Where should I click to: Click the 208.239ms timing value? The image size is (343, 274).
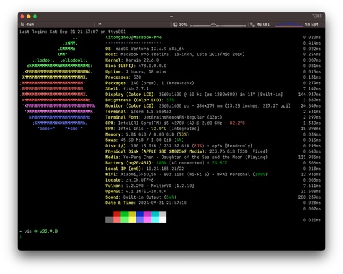coord(309,197)
